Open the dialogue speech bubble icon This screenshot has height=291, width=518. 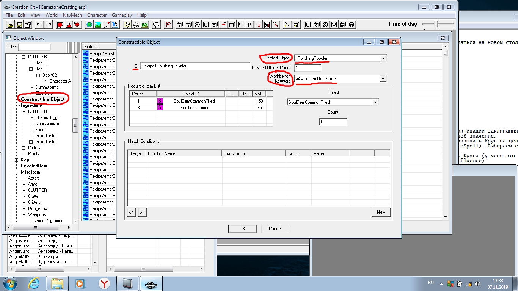[156, 25]
